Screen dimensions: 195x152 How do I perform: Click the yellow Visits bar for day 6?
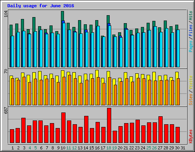click(x=40, y=75)
